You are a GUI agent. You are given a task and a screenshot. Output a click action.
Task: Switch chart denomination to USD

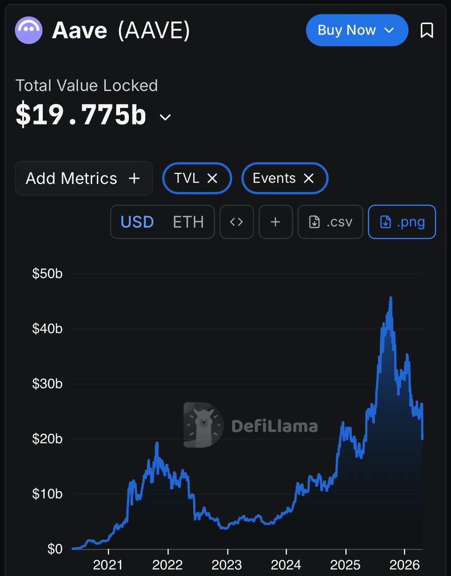[x=137, y=222]
